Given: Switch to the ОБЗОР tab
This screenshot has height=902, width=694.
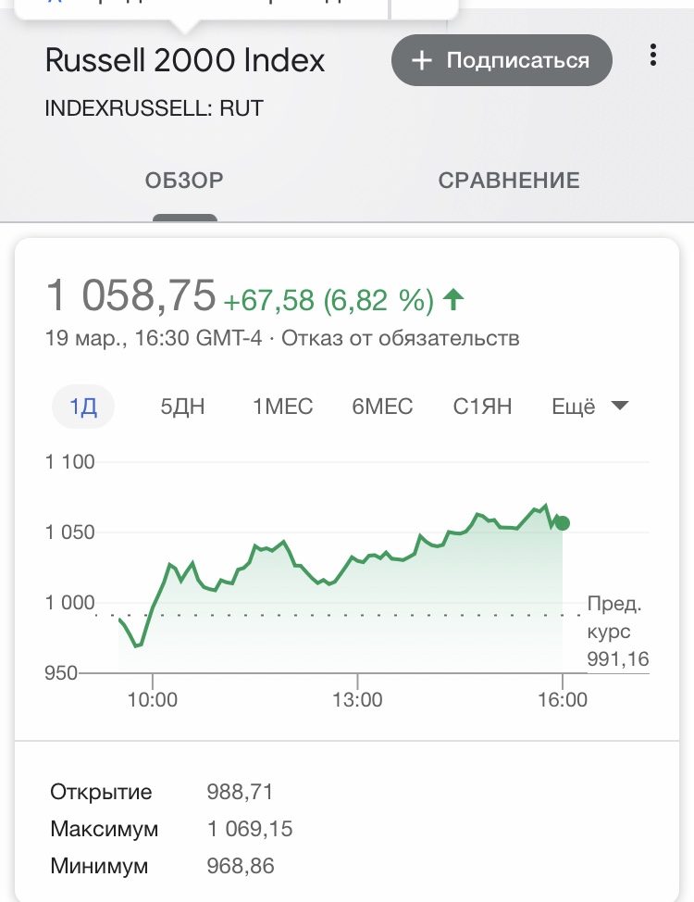Looking at the screenshot, I should pyautogui.click(x=184, y=181).
